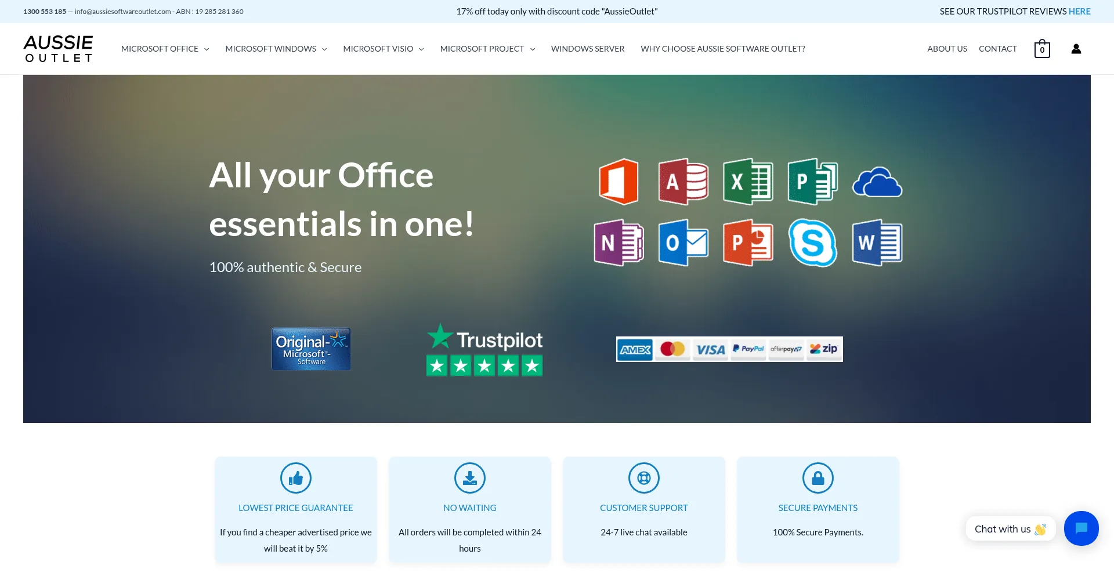Click the Outlook icon in banner

(x=683, y=243)
